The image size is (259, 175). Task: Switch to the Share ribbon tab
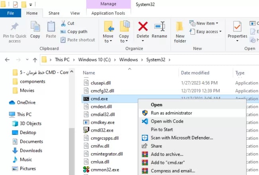tap(54, 13)
